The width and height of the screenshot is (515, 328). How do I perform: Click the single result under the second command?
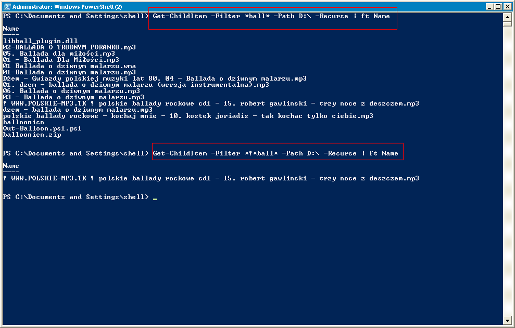211,178
